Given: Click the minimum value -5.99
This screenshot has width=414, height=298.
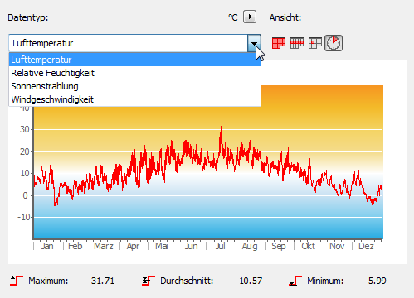Looking at the screenshot, I should tap(376, 281).
